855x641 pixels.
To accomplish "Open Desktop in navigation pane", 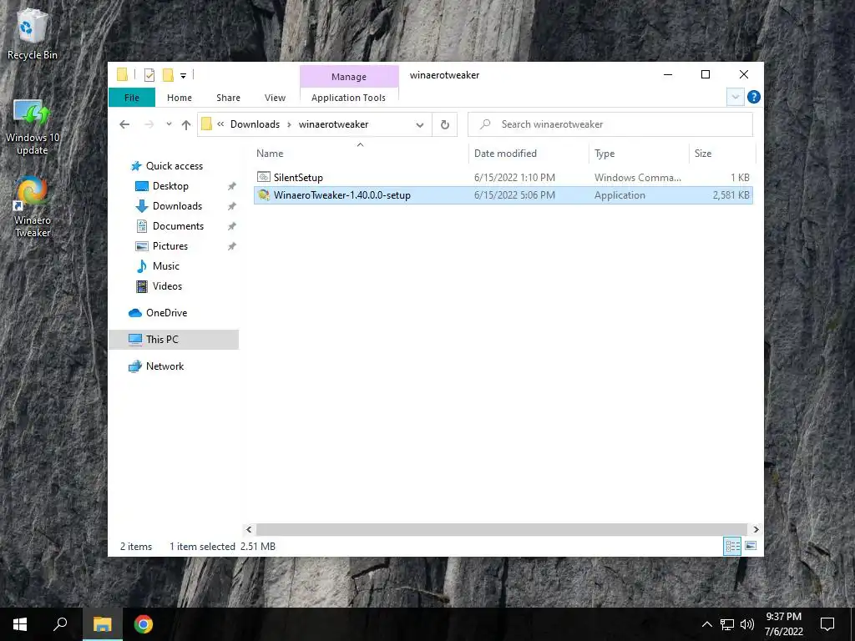I will (x=170, y=186).
